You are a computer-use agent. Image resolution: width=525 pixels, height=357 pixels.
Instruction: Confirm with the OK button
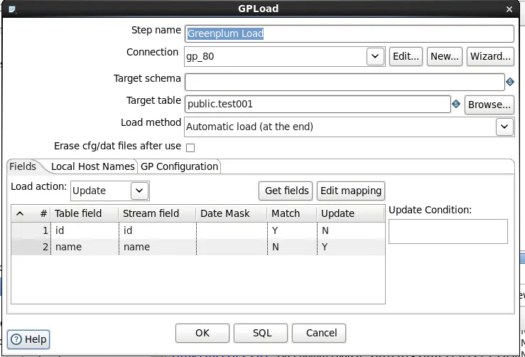(x=202, y=333)
